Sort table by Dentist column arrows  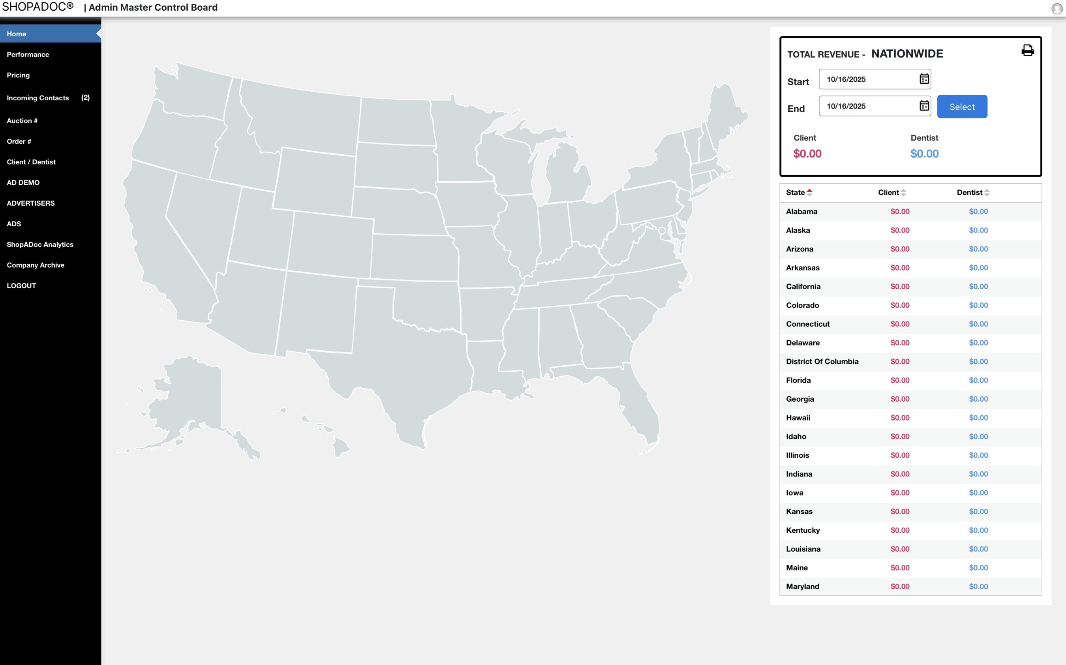(x=987, y=193)
